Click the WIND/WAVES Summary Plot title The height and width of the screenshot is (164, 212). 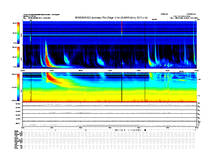click(x=111, y=18)
